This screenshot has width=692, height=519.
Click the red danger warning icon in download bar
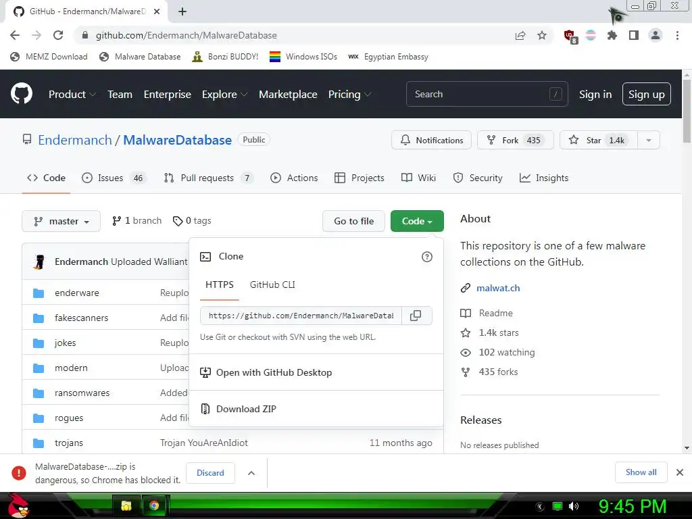click(18, 472)
